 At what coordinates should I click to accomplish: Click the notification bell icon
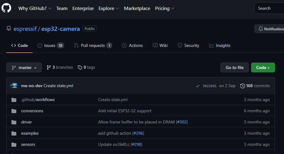click(261, 29)
